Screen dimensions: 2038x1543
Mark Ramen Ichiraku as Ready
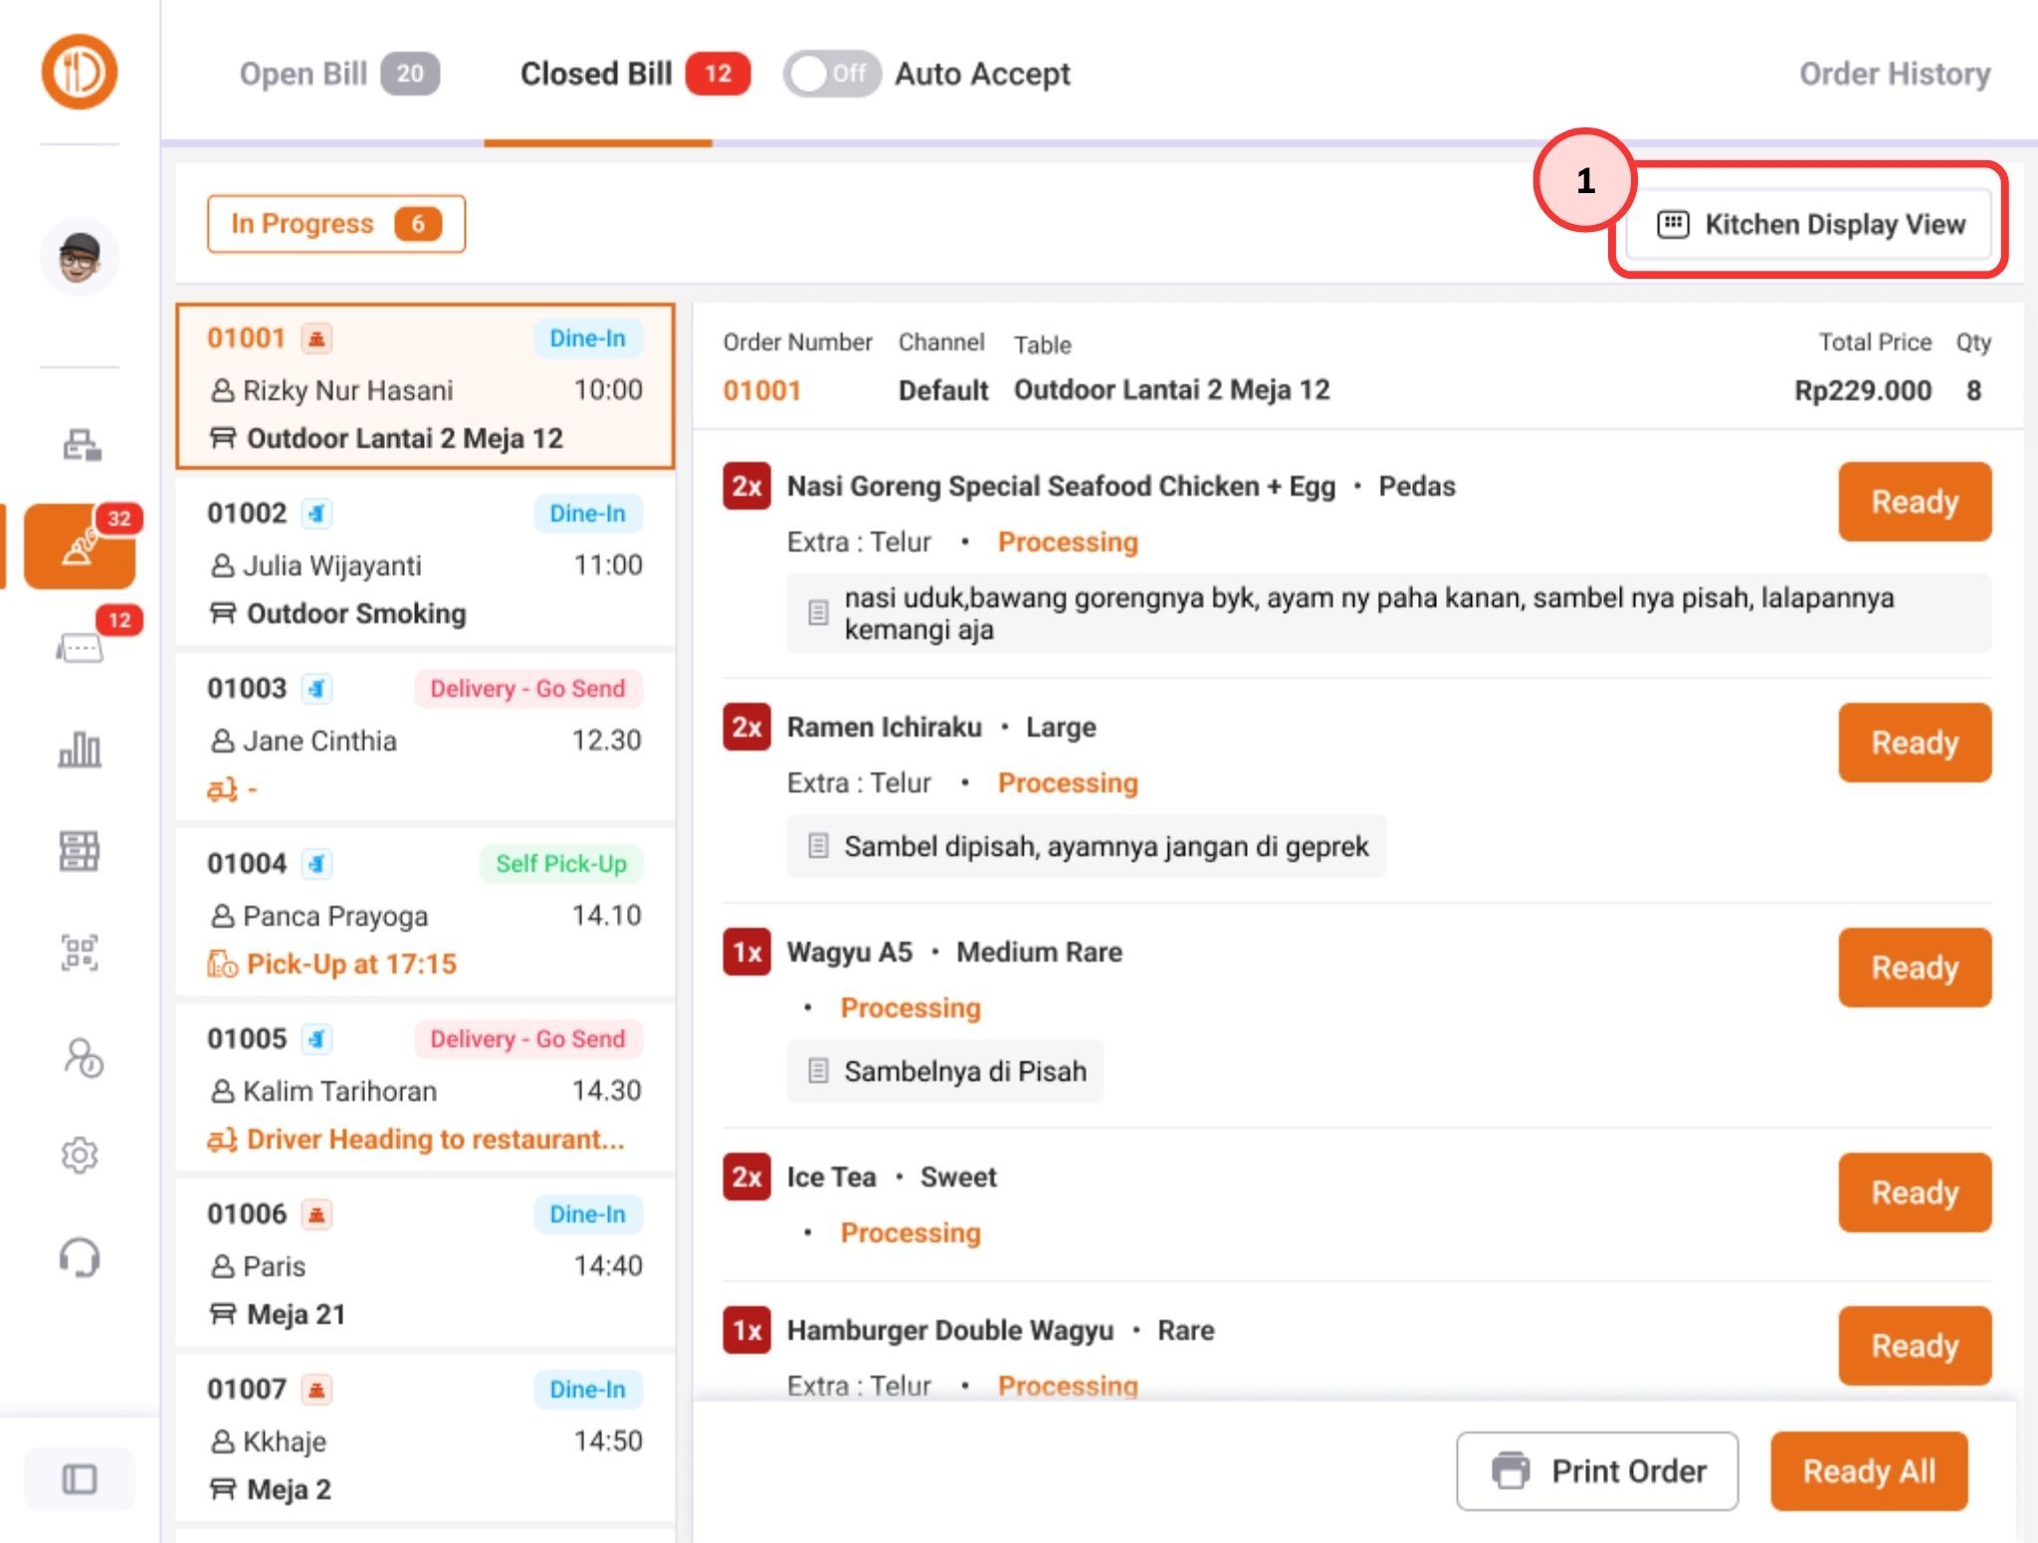tap(1914, 743)
